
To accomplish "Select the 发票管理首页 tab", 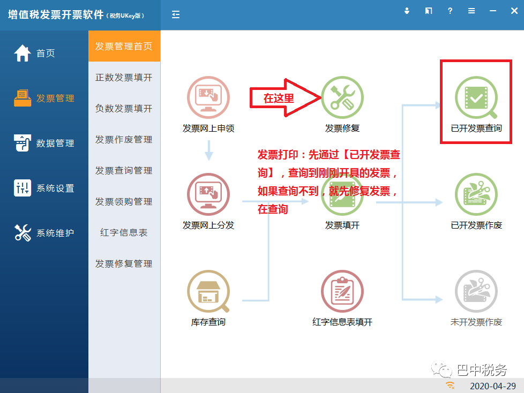I will (124, 46).
